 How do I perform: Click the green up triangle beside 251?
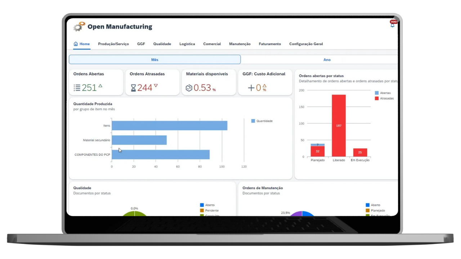coord(100,86)
